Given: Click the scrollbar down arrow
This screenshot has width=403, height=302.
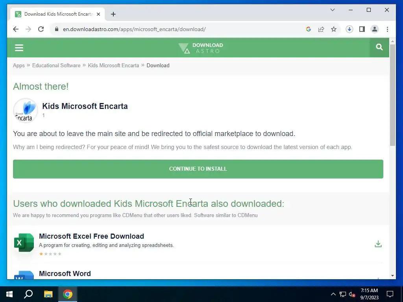Looking at the screenshot, I should [392, 276].
